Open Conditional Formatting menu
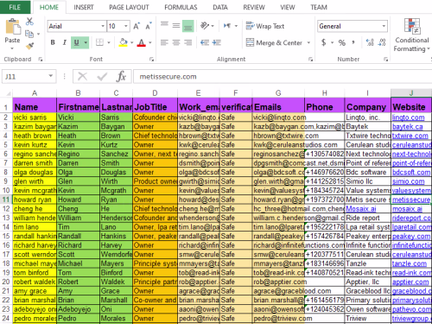432x324 pixels. click(x=412, y=35)
